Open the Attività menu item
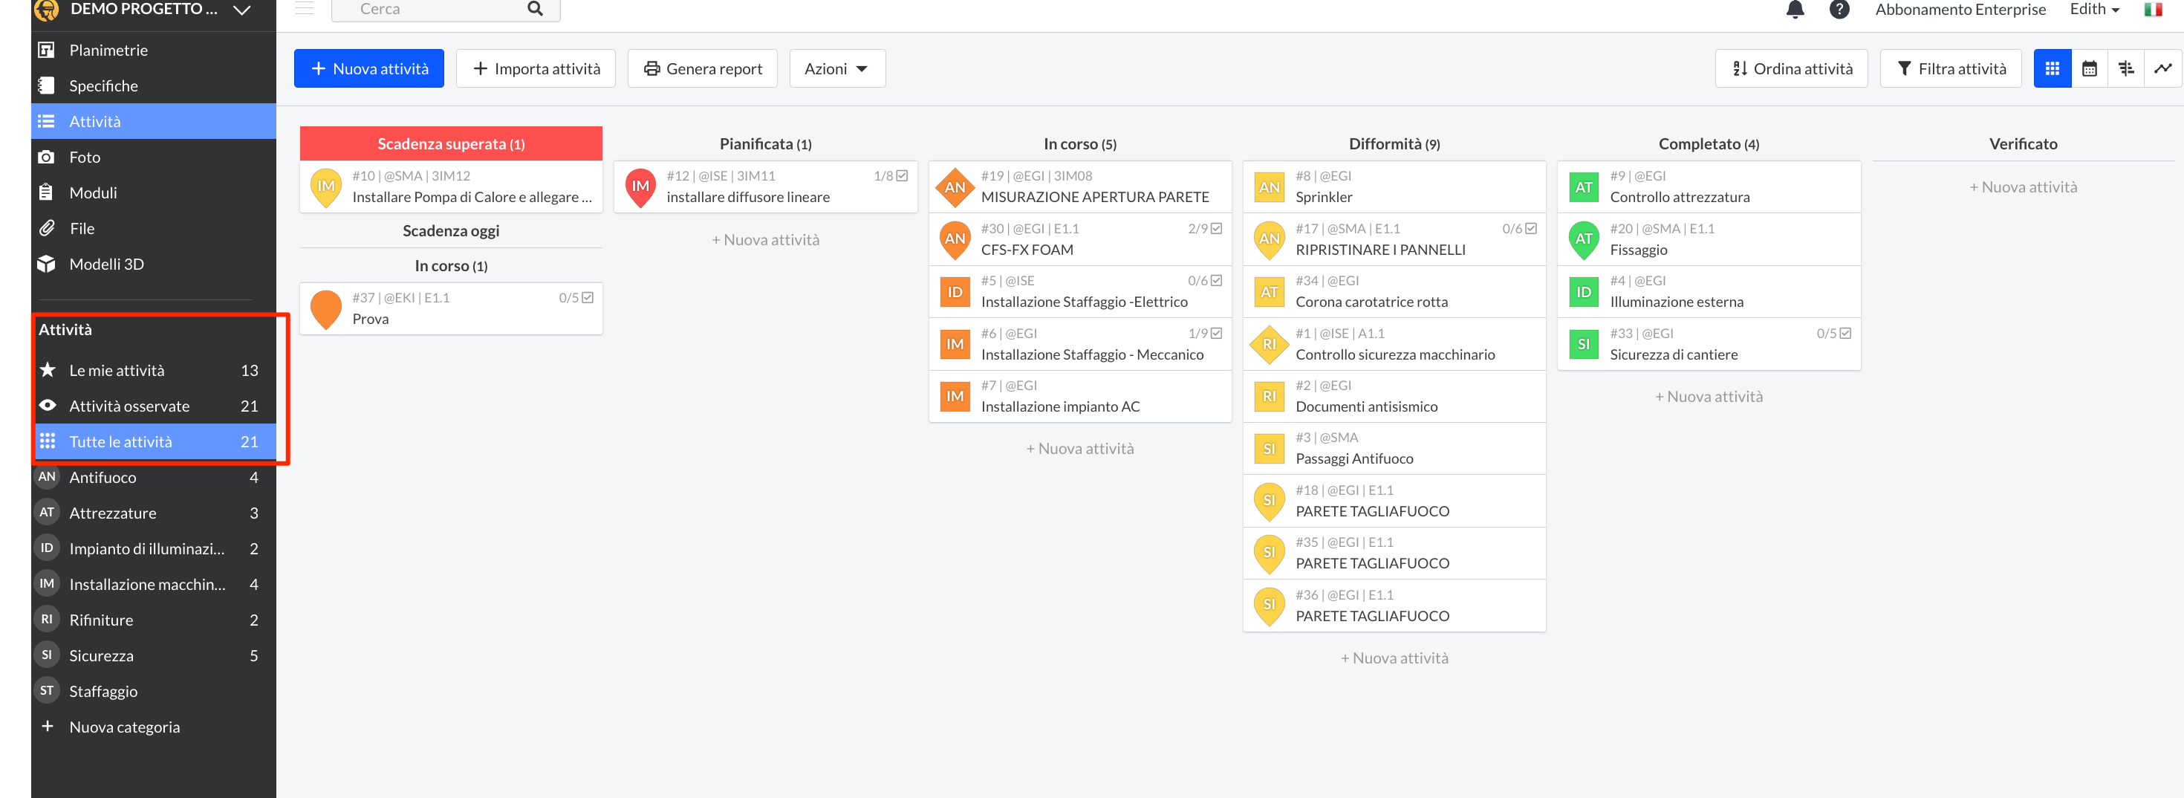2184x798 pixels. 154,121
